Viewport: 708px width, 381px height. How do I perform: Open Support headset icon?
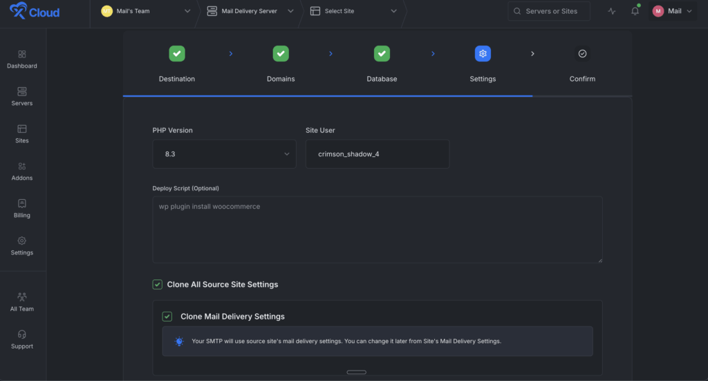pos(22,335)
